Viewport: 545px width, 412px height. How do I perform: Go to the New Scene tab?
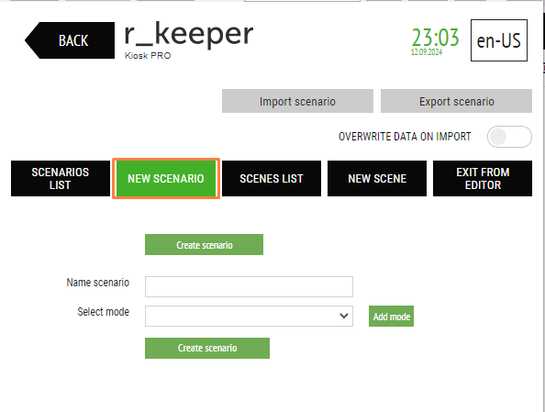377,178
